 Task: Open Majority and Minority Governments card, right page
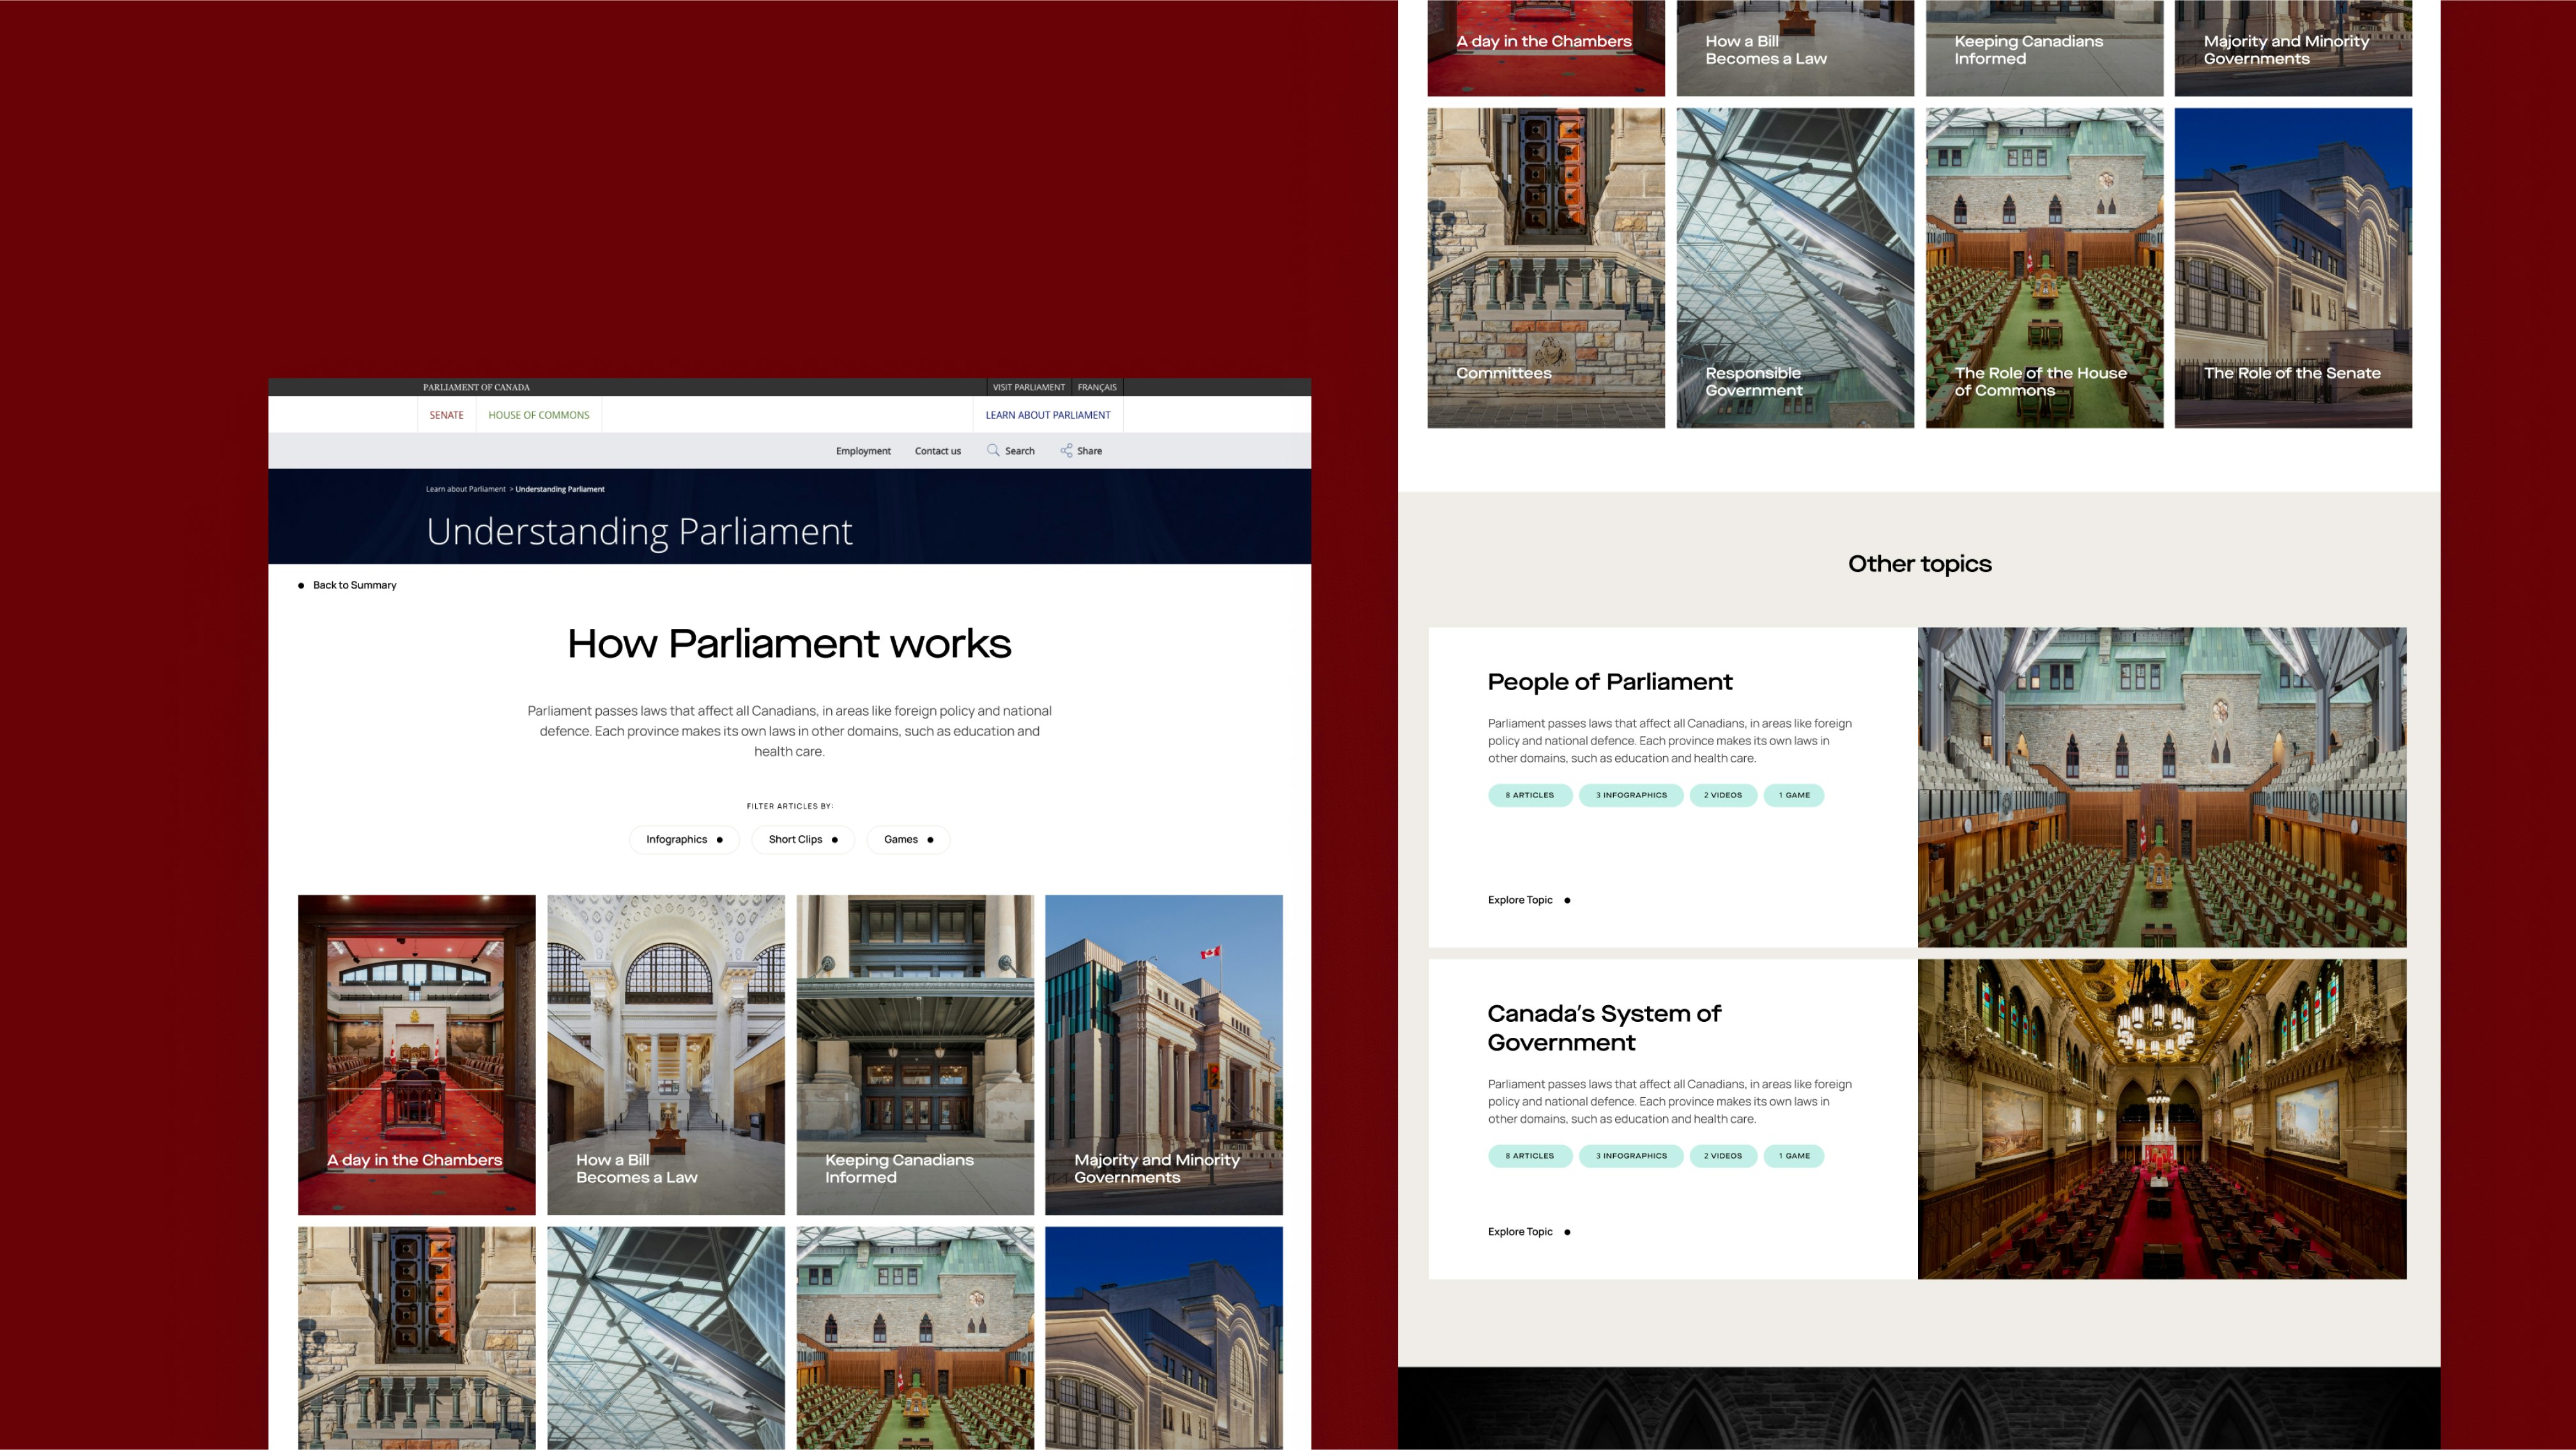[x=2293, y=48]
